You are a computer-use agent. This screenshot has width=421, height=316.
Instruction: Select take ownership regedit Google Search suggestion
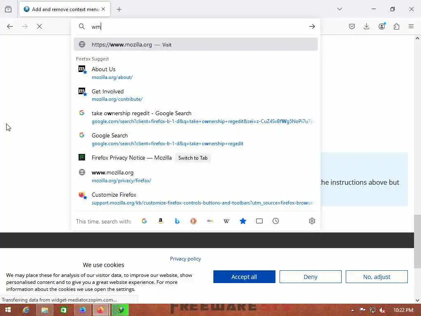(196, 117)
